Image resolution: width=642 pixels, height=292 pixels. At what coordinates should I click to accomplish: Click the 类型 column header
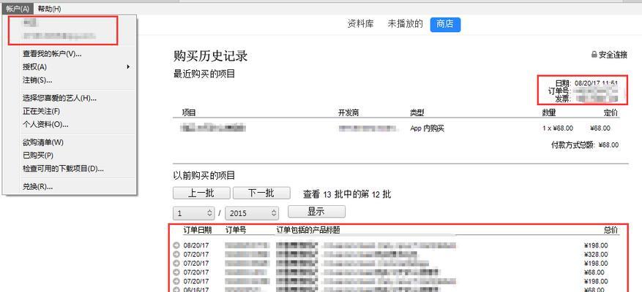(417, 112)
